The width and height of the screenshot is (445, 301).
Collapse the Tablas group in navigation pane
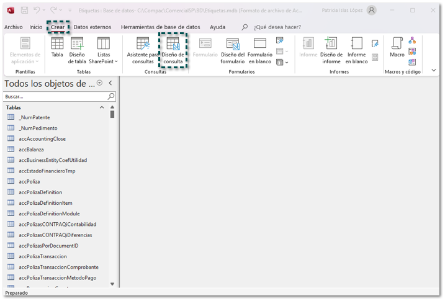pos(102,107)
